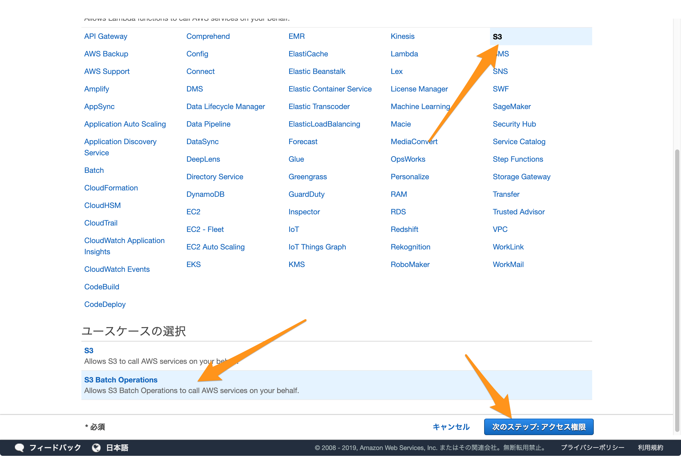This screenshot has height=467, width=681.
Task: Select CodeDeploy service
Action: click(105, 305)
